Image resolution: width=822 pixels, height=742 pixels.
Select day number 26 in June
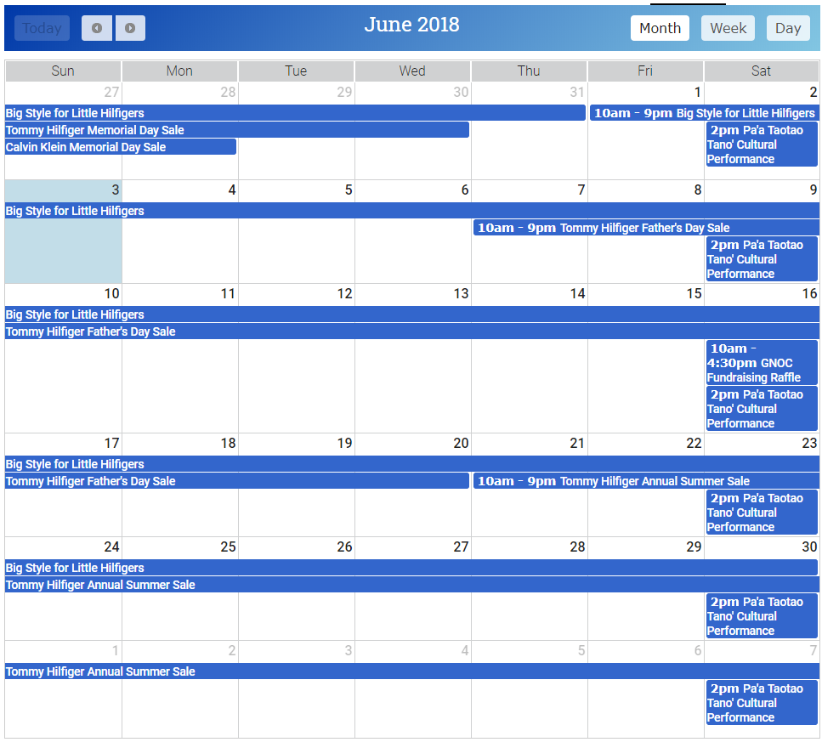[344, 547]
